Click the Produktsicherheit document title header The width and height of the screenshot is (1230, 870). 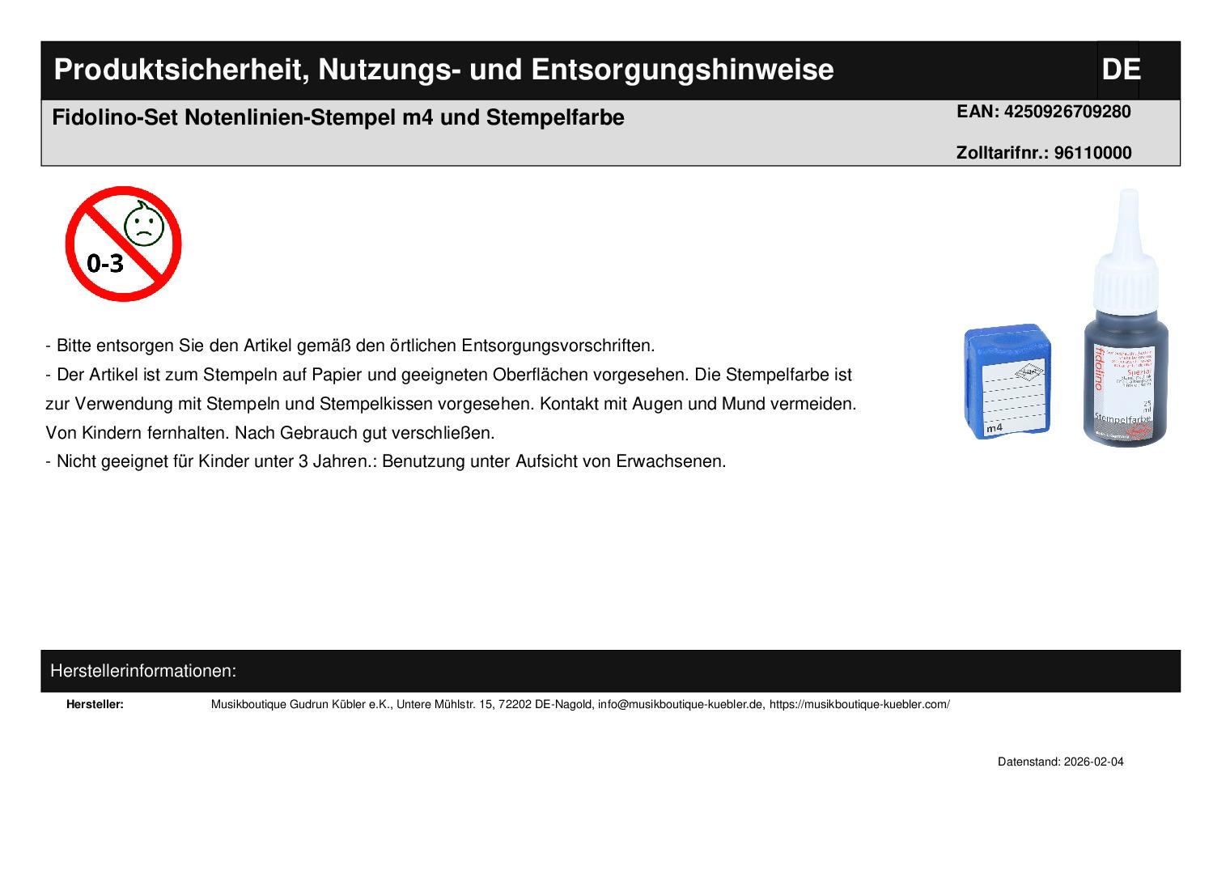[x=443, y=70]
